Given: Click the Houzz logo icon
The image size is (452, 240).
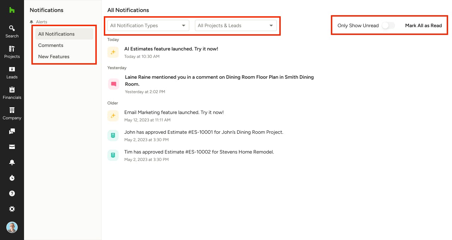Looking at the screenshot, I should (x=12, y=10).
